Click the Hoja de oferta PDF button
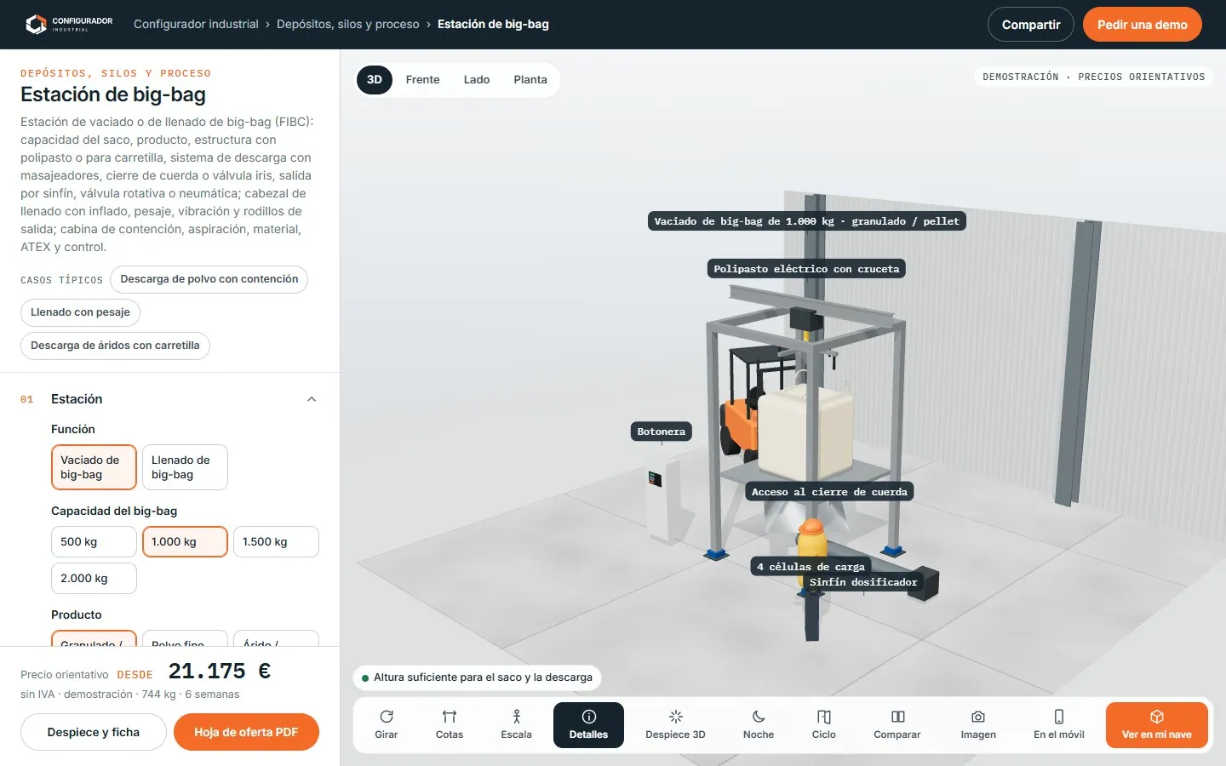1226x766 pixels. point(246,732)
